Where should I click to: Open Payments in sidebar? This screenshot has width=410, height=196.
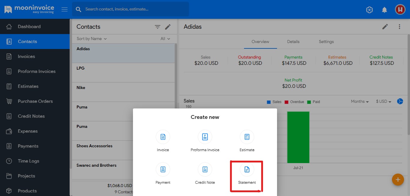pos(35,146)
